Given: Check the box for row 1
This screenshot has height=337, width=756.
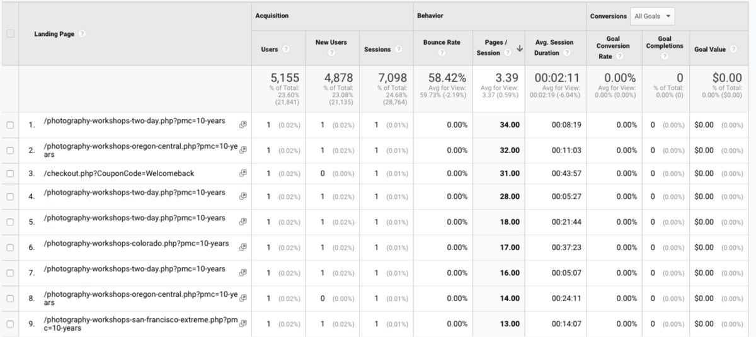Looking at the screenshot, I should pos(10,125).
